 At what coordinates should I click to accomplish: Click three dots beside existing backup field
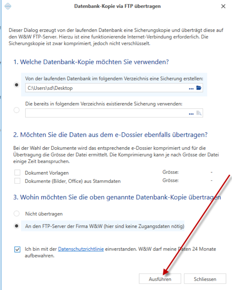pos(191,114)
